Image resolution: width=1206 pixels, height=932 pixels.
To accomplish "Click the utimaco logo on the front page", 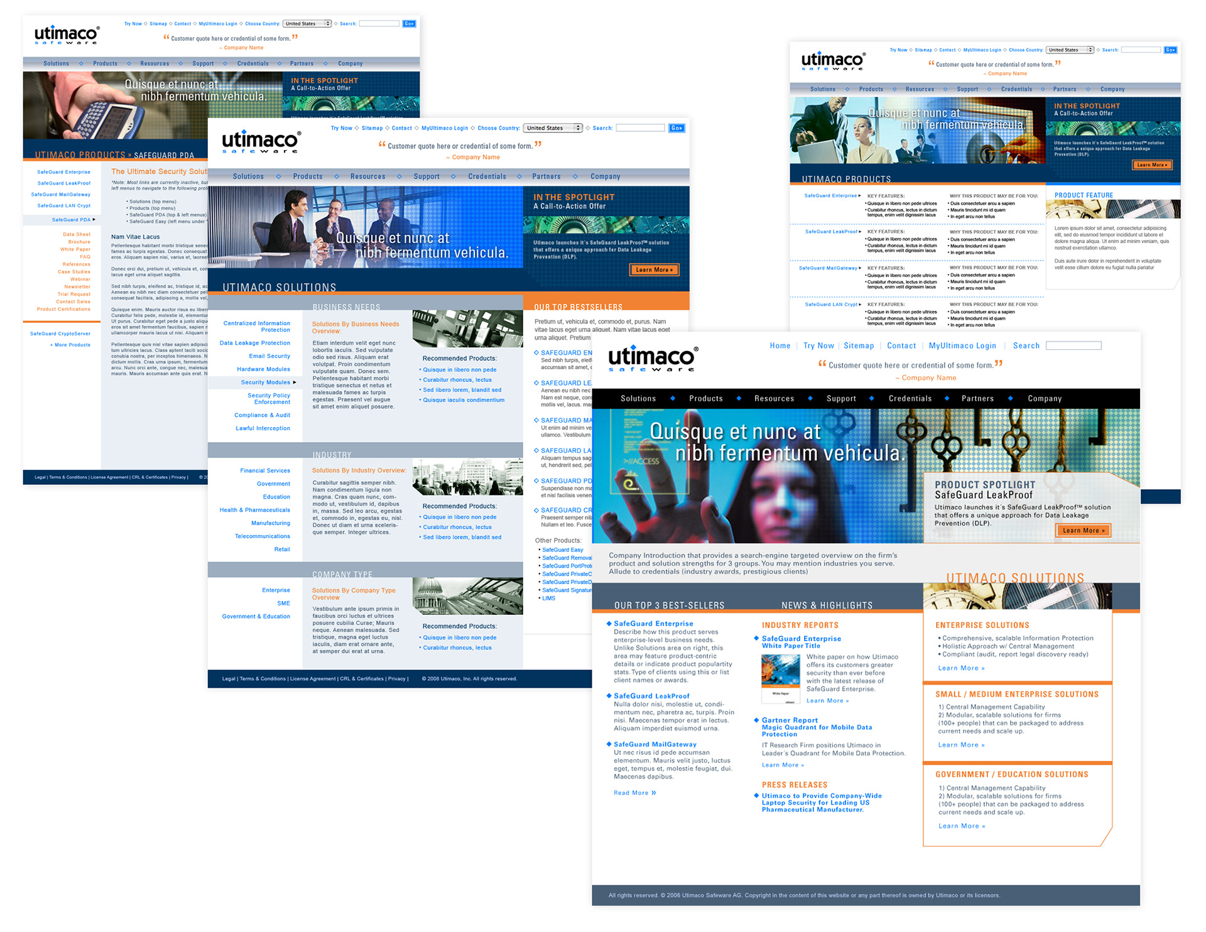I will (x=653, y=359).
